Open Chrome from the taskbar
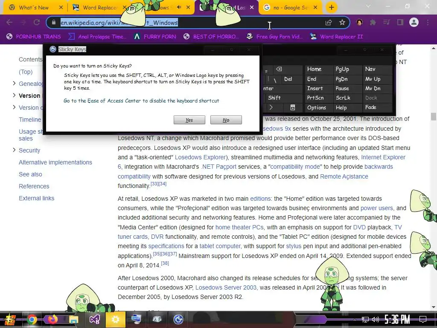This screenshot has height=328, width=437. pos(32,319)
